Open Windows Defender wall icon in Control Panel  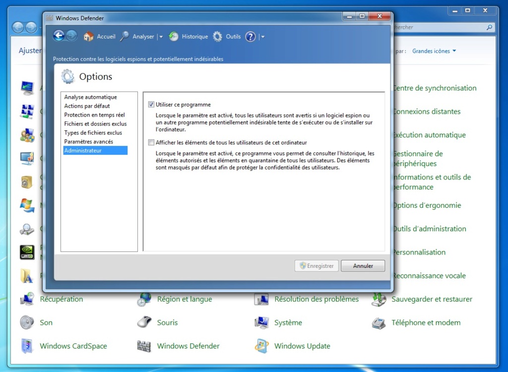click(x=144, y=346)
